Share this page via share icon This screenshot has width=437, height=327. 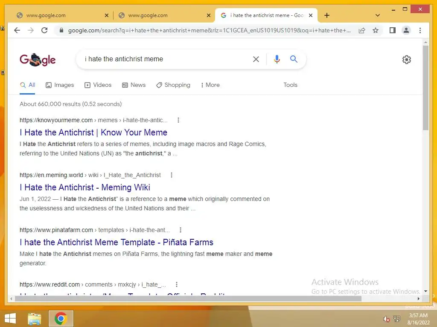pyautogui.click(x=362, y=30)
